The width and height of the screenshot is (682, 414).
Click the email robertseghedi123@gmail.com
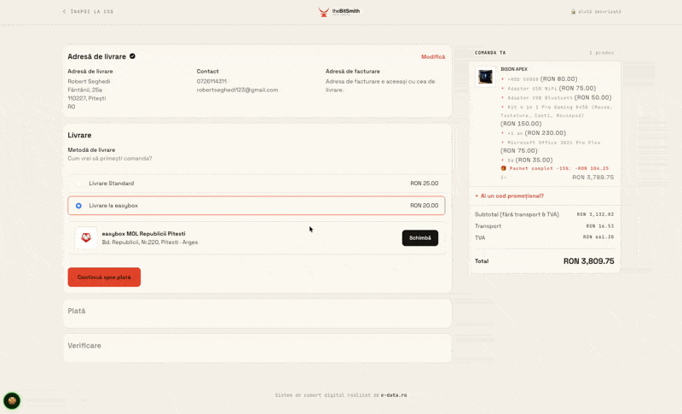click(237, 90)
